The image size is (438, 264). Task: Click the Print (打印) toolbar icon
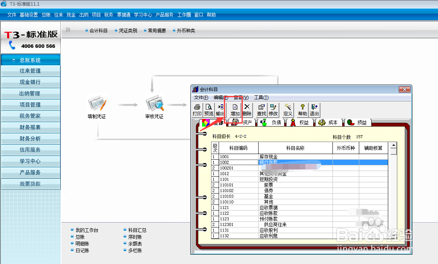(197, 110)
